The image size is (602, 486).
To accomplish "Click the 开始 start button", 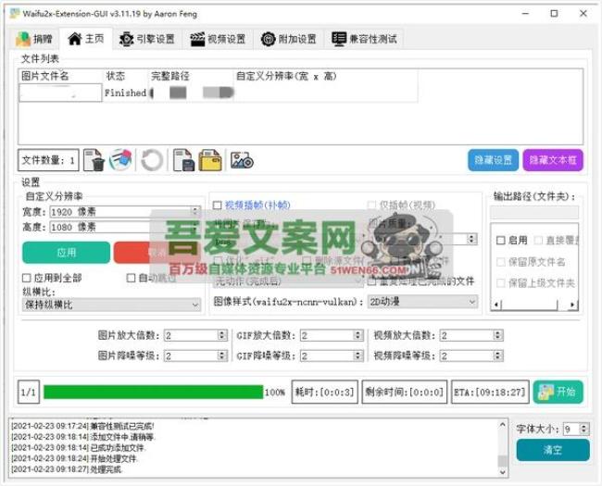I will 558,392.
